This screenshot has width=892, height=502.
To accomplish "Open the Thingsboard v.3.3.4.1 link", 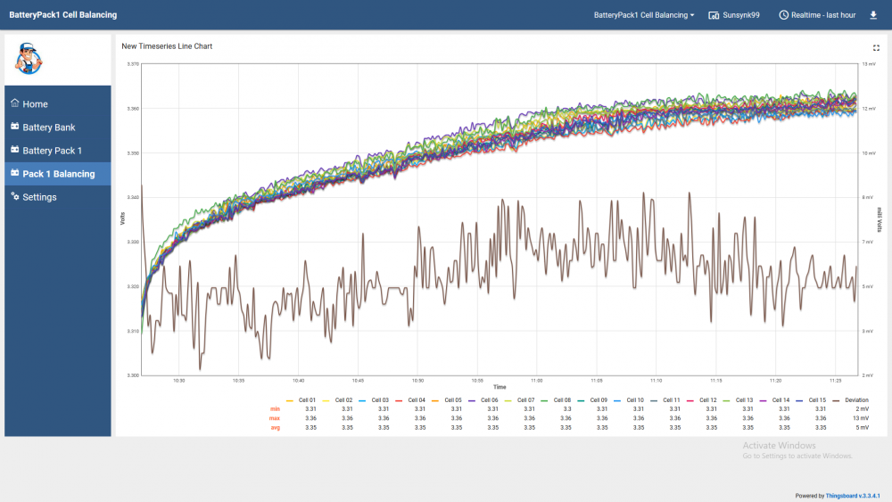I will click(x=853, y=496).
